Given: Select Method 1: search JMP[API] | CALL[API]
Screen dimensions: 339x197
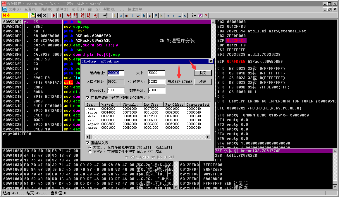Looking at the screenshot, I should (90, 147).
